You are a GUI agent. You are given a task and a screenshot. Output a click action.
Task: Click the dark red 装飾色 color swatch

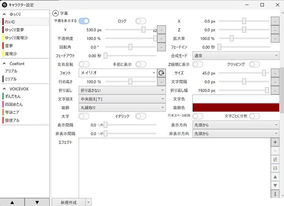pyautogui.click(x=236, y=108)
